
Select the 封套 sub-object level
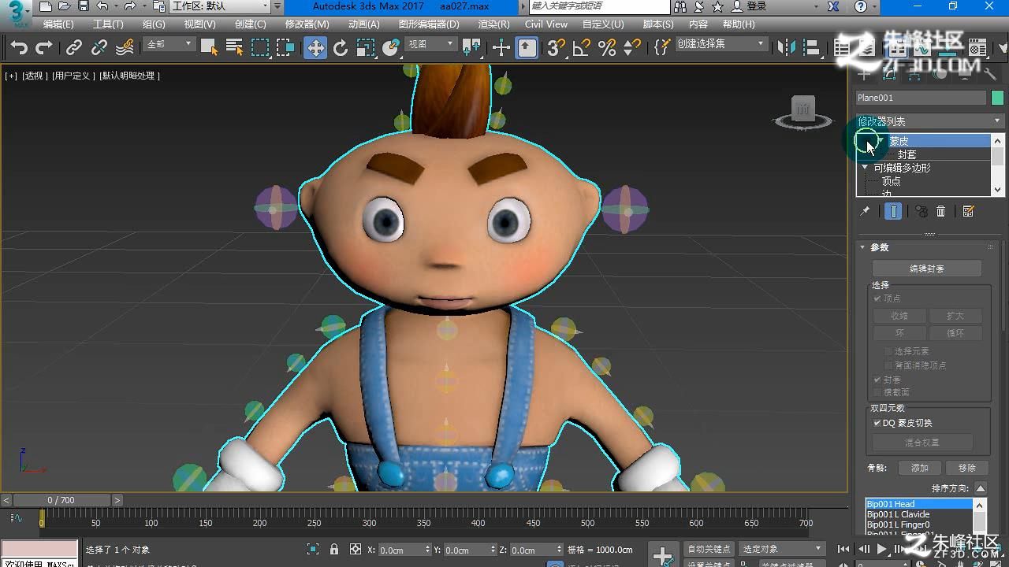[907, 154]
